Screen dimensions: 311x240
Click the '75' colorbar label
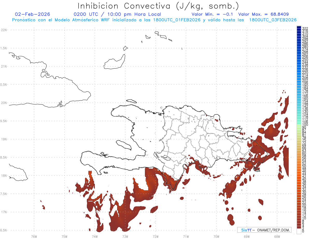[x=304, y=140]
